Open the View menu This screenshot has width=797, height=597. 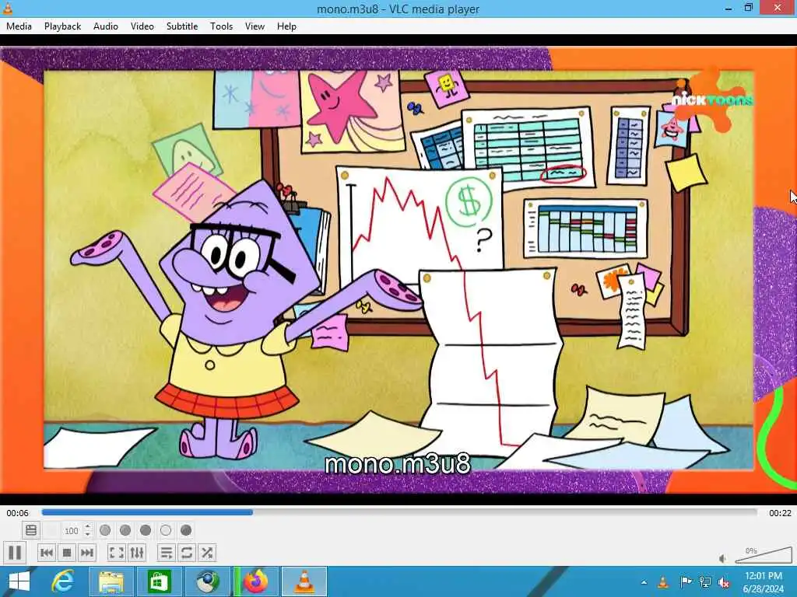pos(255,26)
